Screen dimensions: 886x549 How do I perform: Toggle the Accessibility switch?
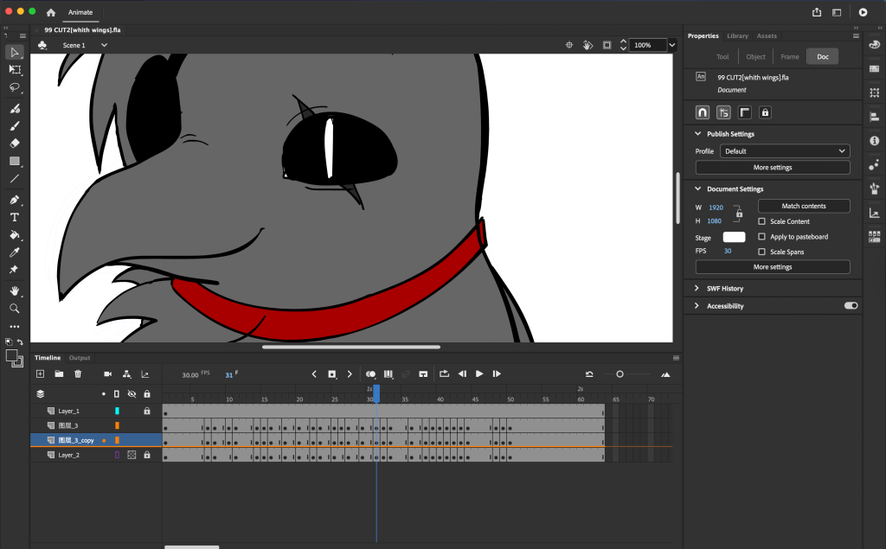(851, 306)
